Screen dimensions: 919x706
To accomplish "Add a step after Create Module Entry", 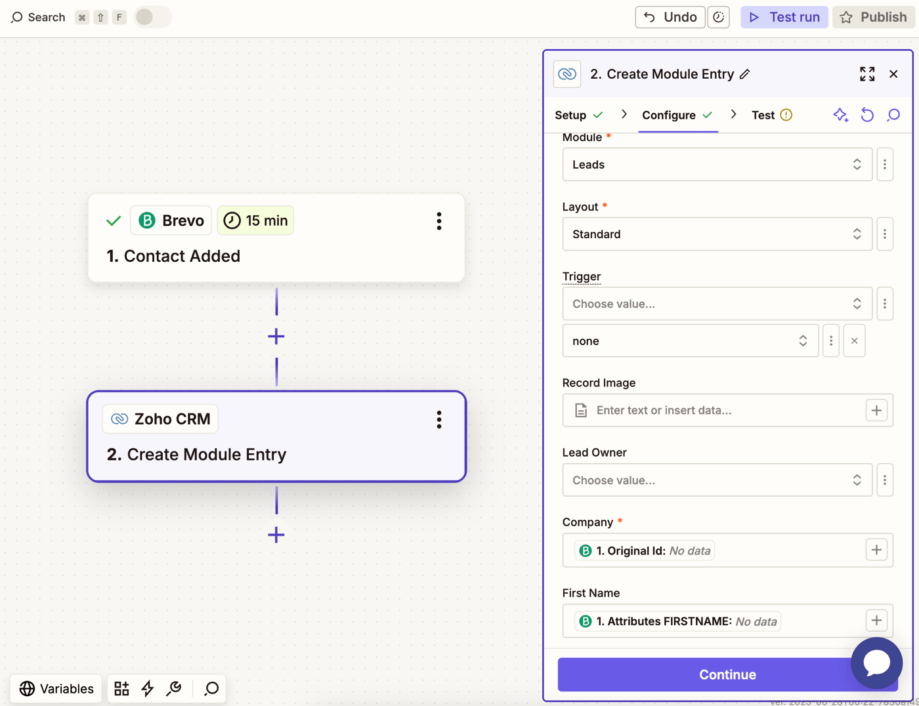I will click(x=276, y=535).
